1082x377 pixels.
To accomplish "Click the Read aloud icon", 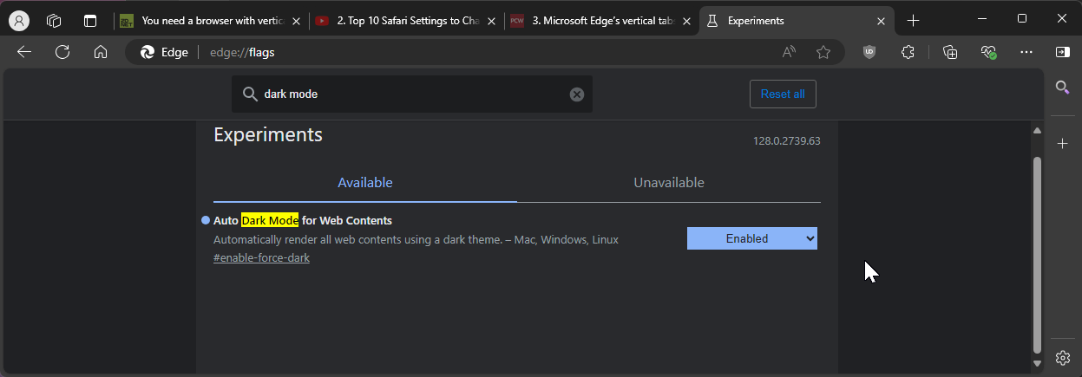I will 789,52.
